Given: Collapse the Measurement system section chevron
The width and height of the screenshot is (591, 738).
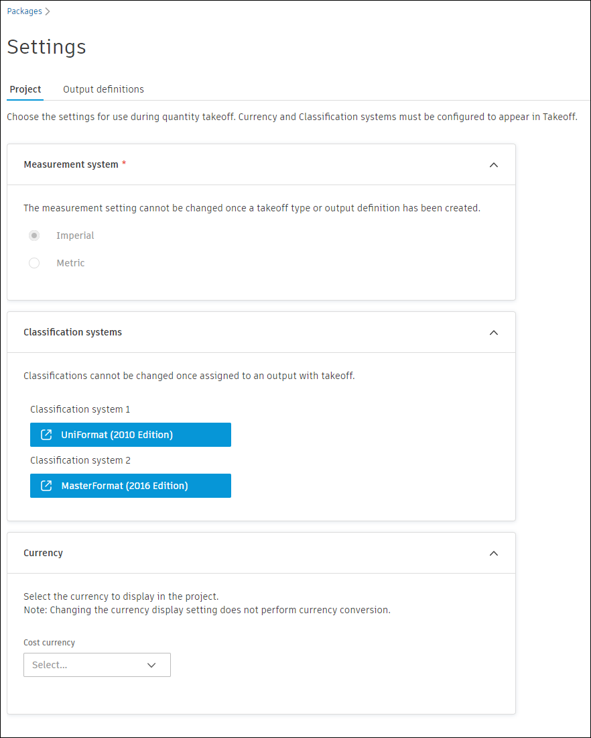Looking at the screenshot, I should coord(494,164).
